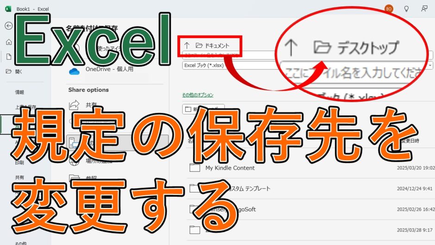This screenshot has height=245, width=435.
Task: Click the date 2024/12/24 9:41
Action: pyautogui.click(x=415, y=188)
